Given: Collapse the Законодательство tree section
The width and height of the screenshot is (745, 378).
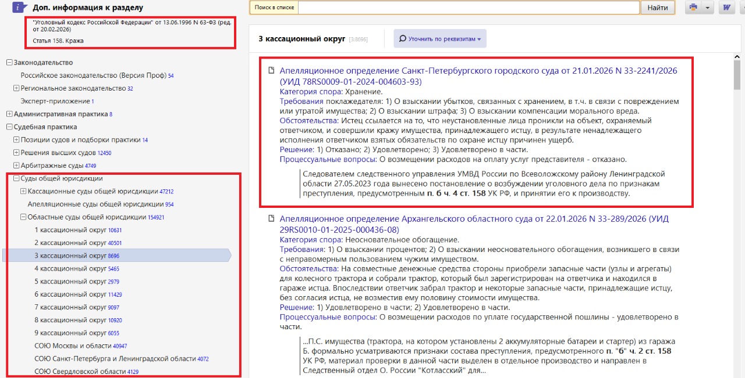Looking at the screenshot, I should pyautogui.click(x=9, y=63).
